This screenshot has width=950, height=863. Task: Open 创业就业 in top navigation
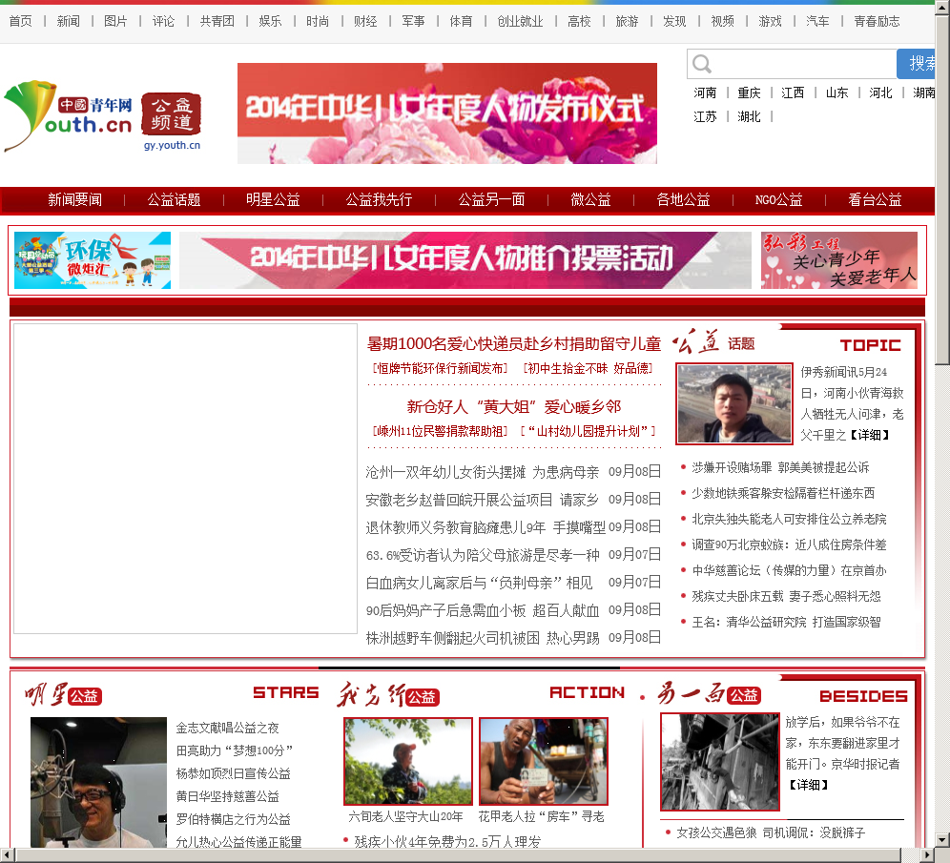[520, 21]
